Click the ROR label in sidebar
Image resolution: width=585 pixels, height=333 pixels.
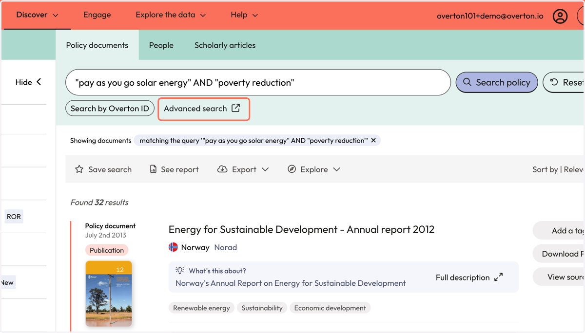point(14,217)
